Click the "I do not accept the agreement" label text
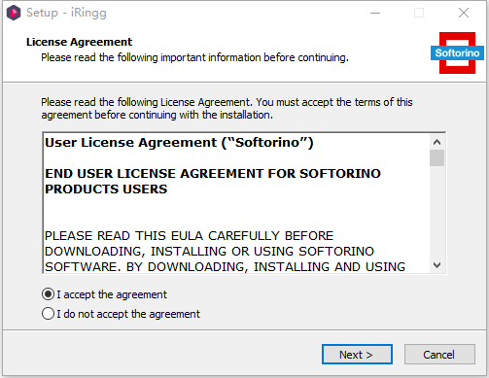 point(128,314)
